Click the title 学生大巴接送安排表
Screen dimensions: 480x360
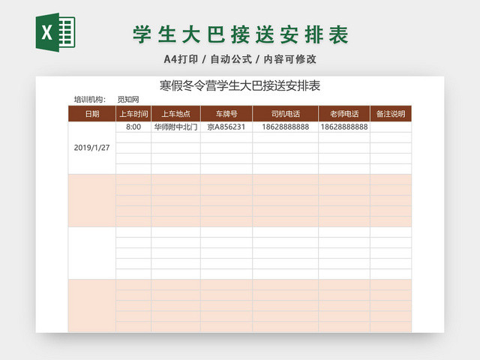241,34
